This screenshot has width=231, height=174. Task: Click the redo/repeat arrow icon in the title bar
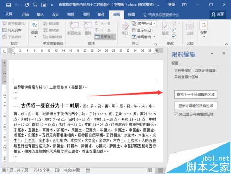click(x=27, y=5)
